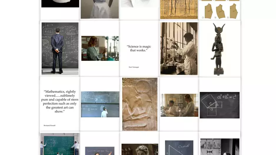Open the green chalkboard with two men photo
The width and height of the screenshot is (276, 155).
click(x=60, y=144)
